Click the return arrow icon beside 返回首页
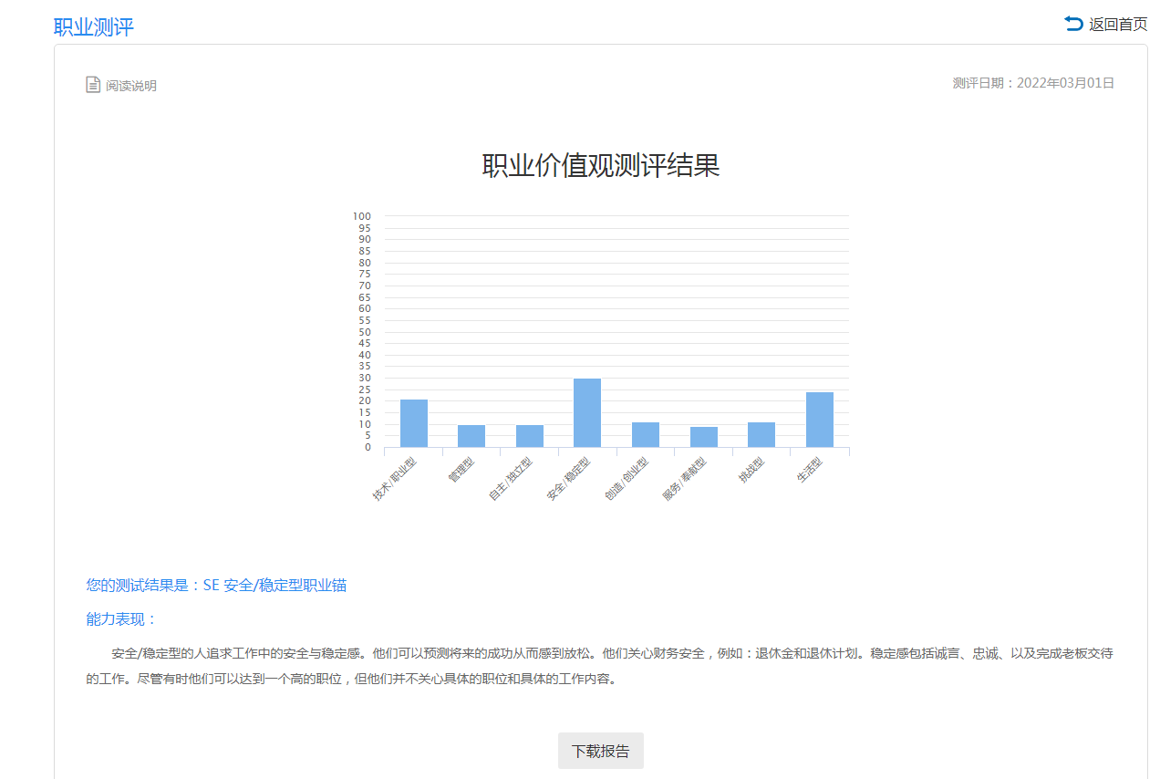This screenshot has width=1160, height=779. click(1073, 24)
